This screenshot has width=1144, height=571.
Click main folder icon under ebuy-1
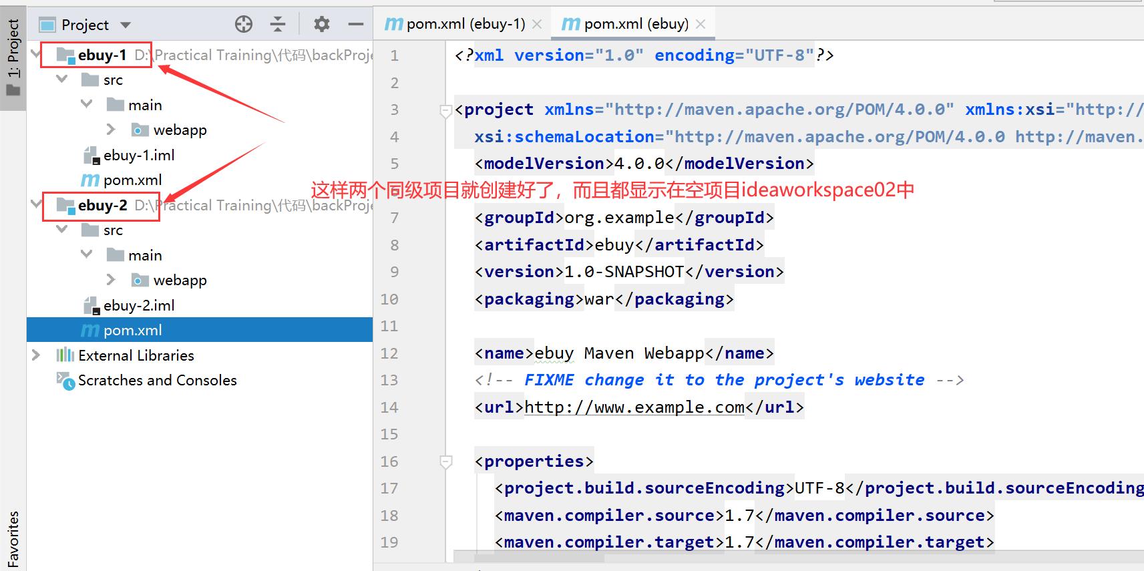point(116,105)
